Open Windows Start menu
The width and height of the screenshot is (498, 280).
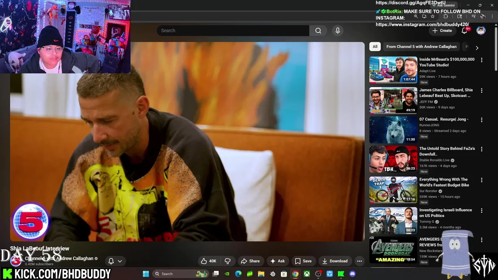point(146,274)
